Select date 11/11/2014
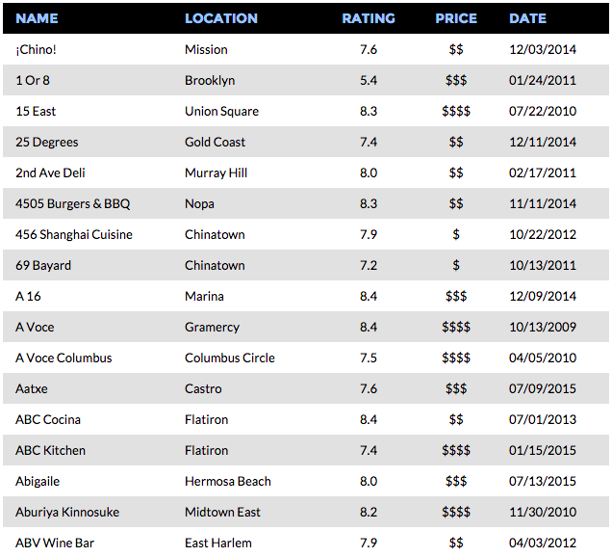This screenshot has width=612, height=557. [x=543, y=203]
